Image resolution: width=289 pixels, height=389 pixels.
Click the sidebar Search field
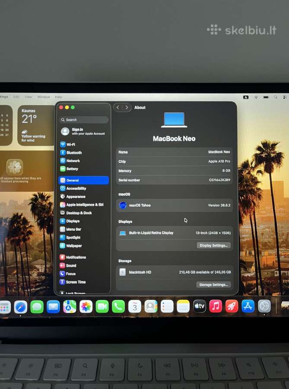(84, 120)
